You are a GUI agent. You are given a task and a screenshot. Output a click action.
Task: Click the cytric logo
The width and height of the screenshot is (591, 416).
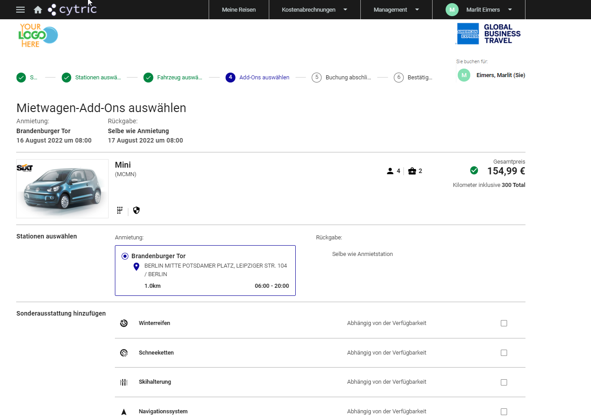point(72,9)
